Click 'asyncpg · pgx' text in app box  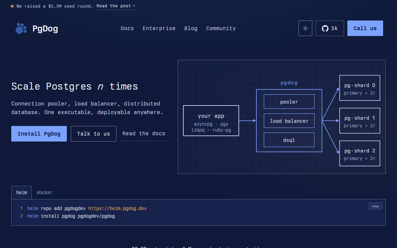(x=211, y=124)
